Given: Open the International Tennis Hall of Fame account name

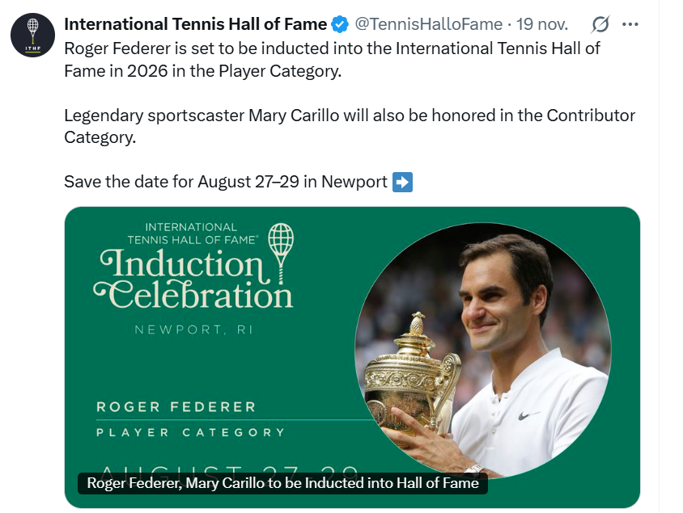Looking at the screenshot, I should [x=195, y=24].
